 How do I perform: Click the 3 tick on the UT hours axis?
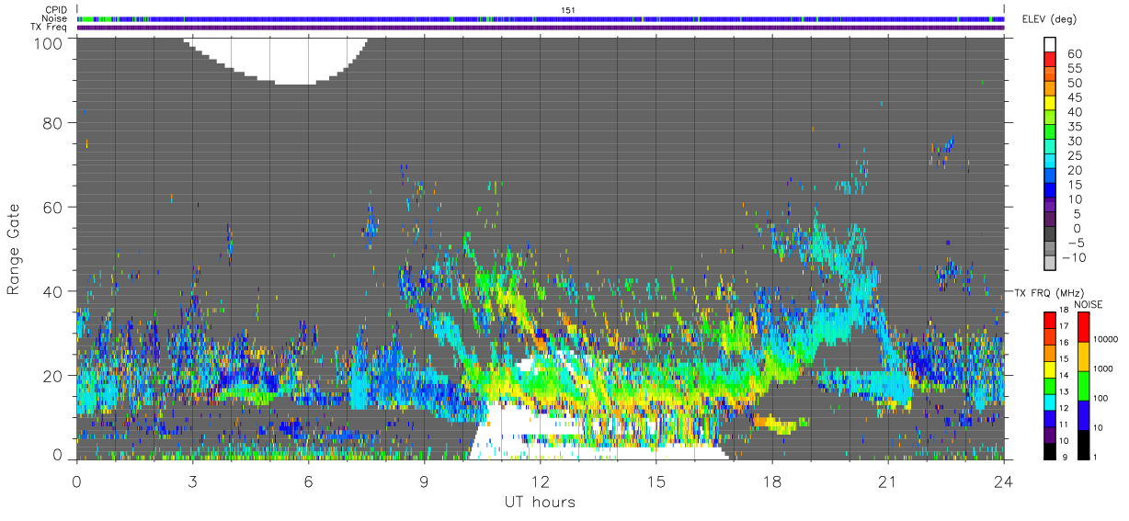(193, 481)
